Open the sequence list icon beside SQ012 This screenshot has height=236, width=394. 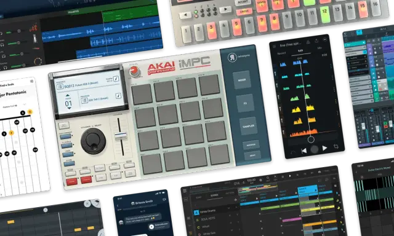[60, 87]
